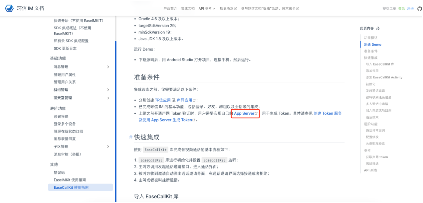Select the highlighted EaseCallKit 使用指南 sidebar item
Screen dimensions: 423x203
coord(81,188)
